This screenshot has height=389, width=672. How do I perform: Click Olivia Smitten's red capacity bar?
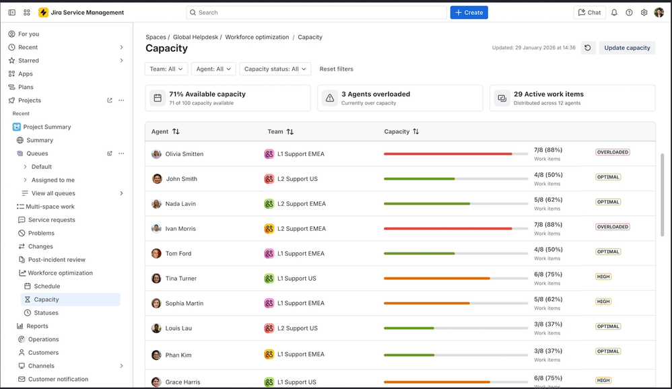tap(448, 154)
